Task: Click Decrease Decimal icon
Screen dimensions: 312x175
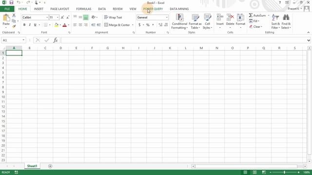Action: (x=166, y=25)
